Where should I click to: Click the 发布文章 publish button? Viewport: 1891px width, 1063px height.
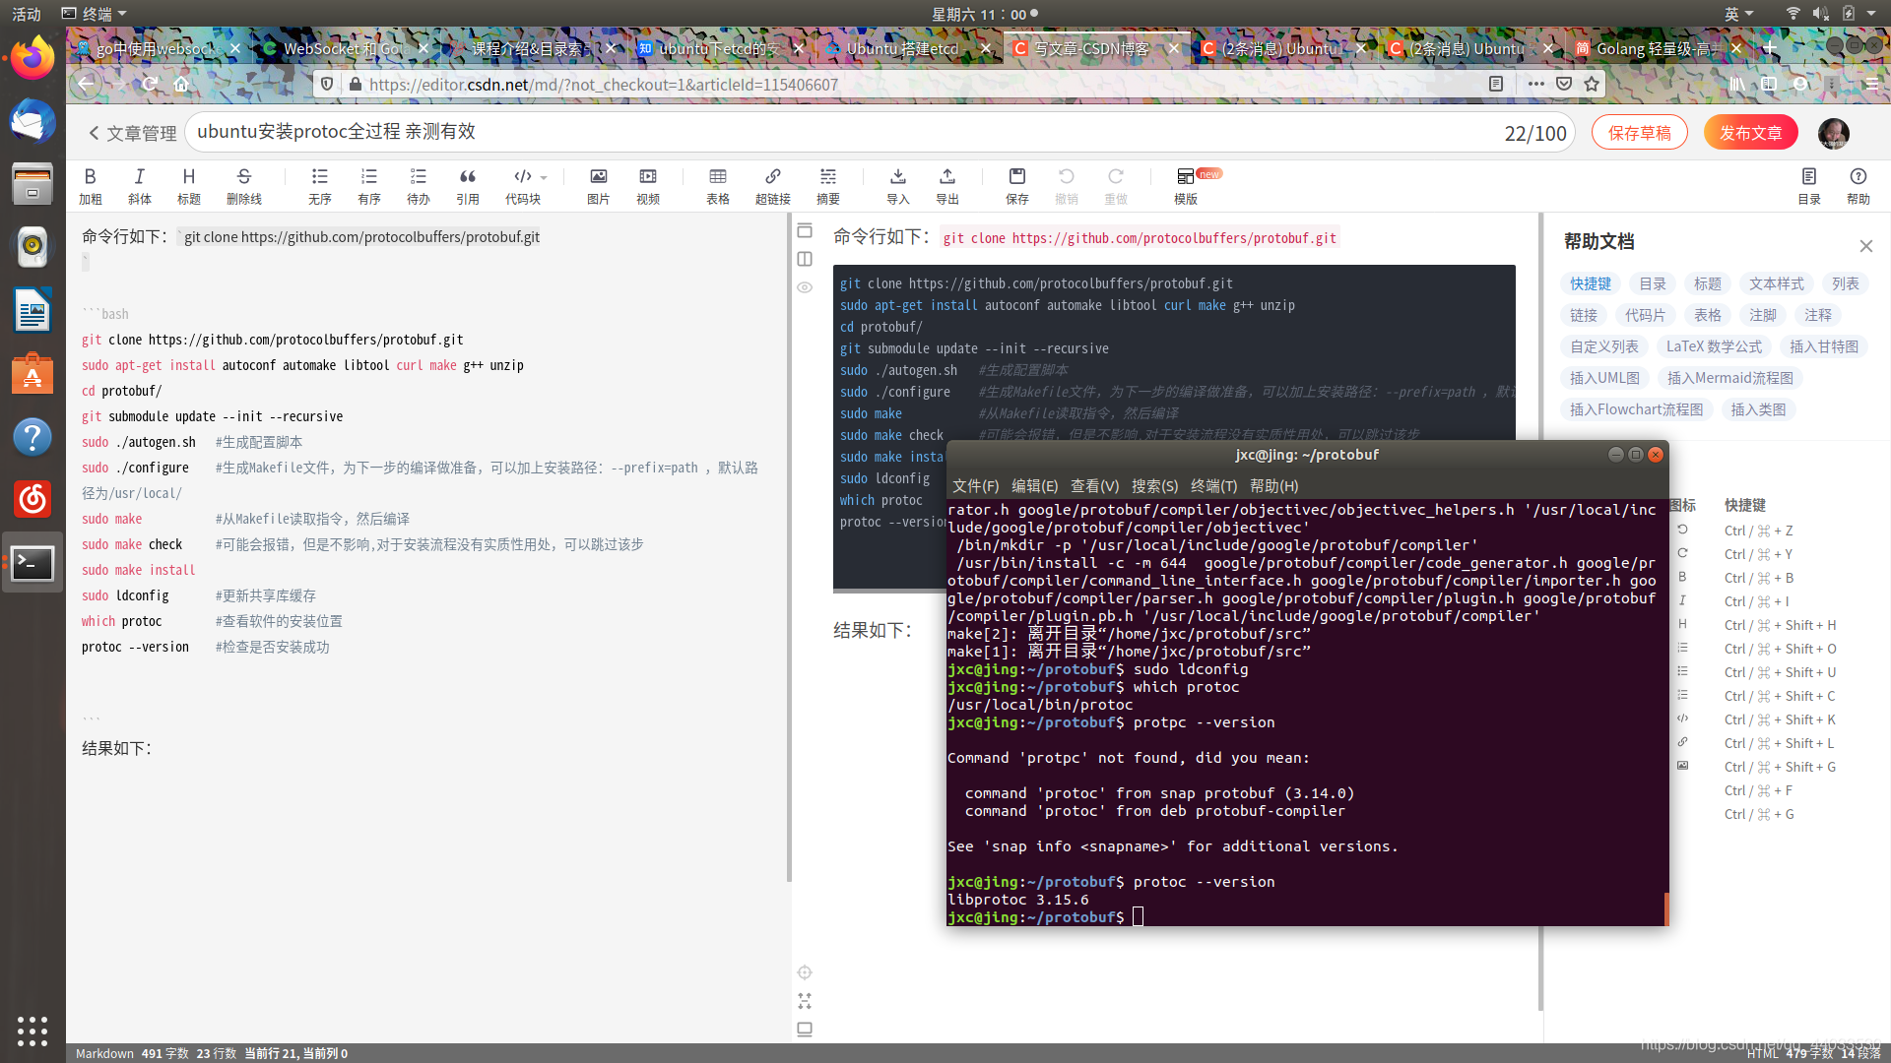[x=1750, y=133]
